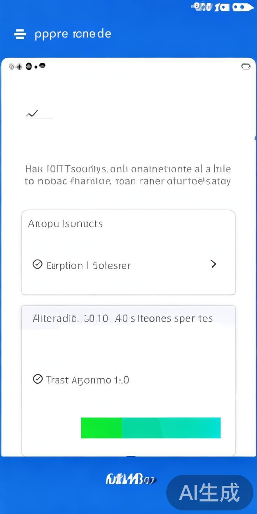Click the "Eurption | Sotesrer" label
257x514 pixels.
pos(89,266)
